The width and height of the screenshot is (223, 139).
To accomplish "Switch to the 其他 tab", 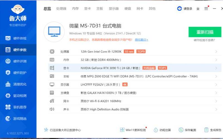I will [x=152, y=9].
